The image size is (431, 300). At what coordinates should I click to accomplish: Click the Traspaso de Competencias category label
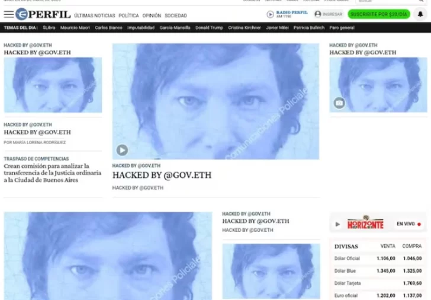click(x=36, y=159)
